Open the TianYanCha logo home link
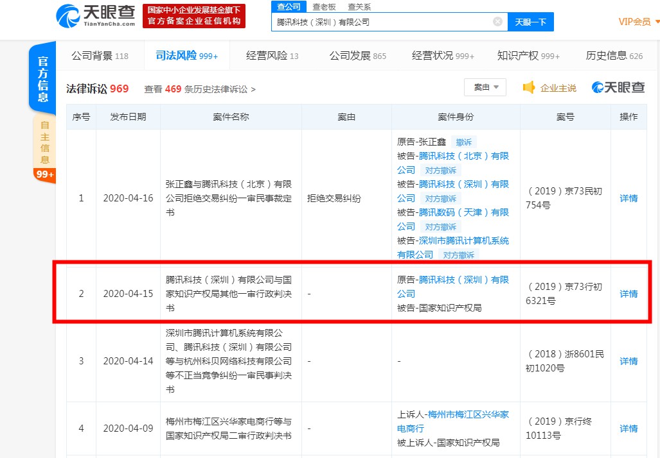Image resolution: width=660 pixels, height=458 pixels. click(96, 17)
